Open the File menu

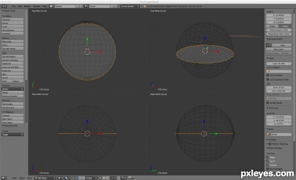(14, 6)
